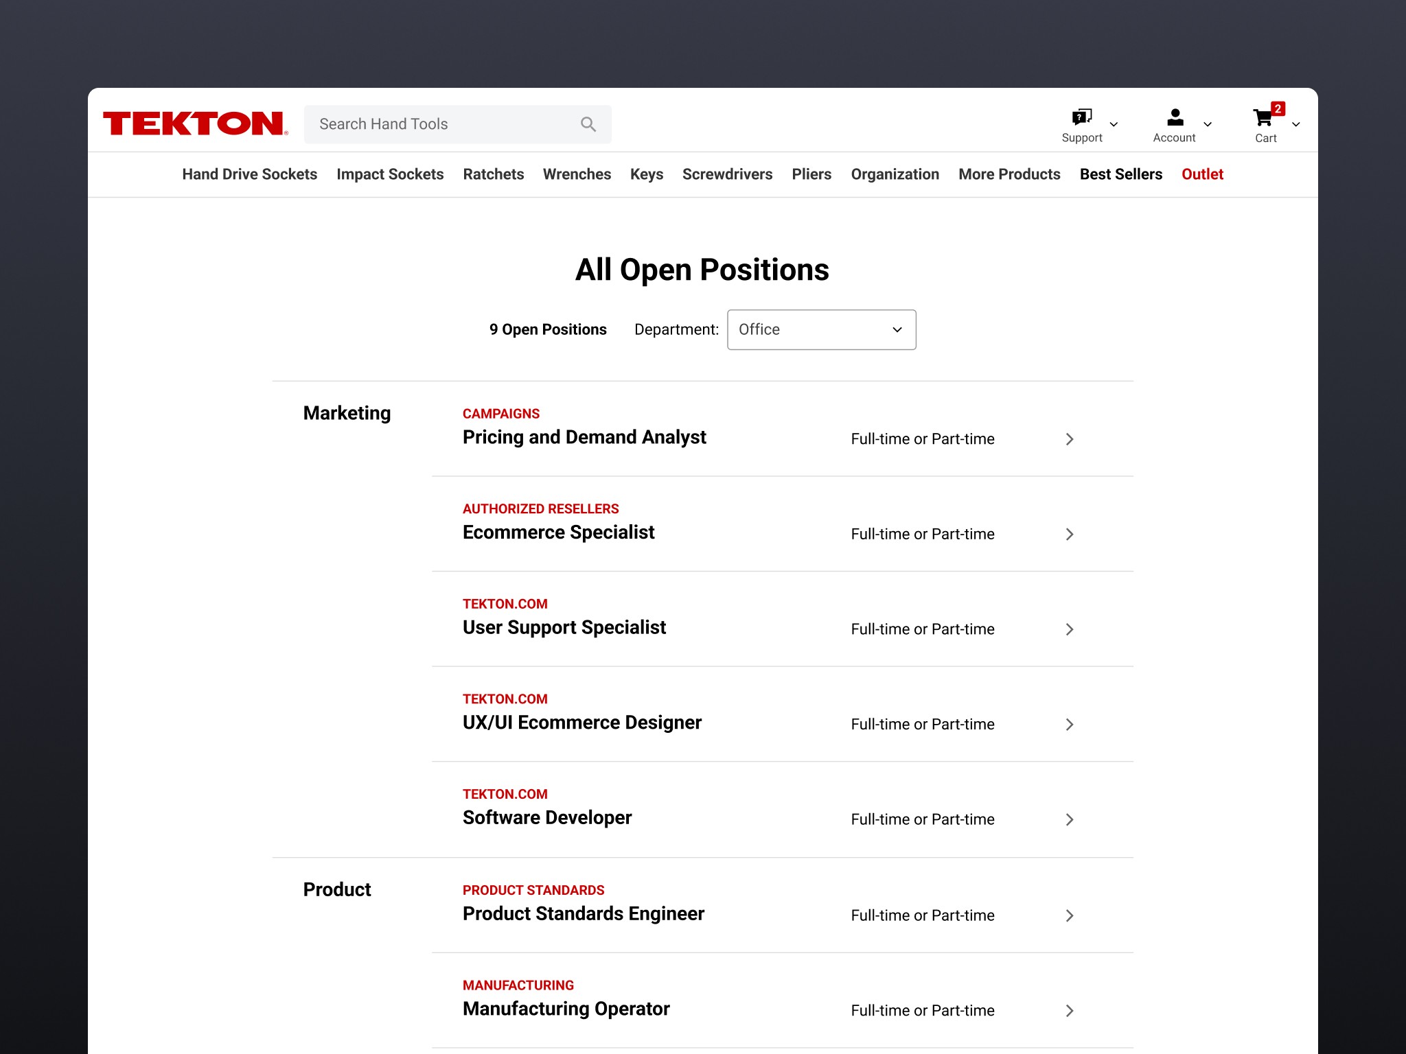This screenshot has width=1406, height=1054.
Task: Open the Ecommerce Specialist position
Action: tap(559, 532)
